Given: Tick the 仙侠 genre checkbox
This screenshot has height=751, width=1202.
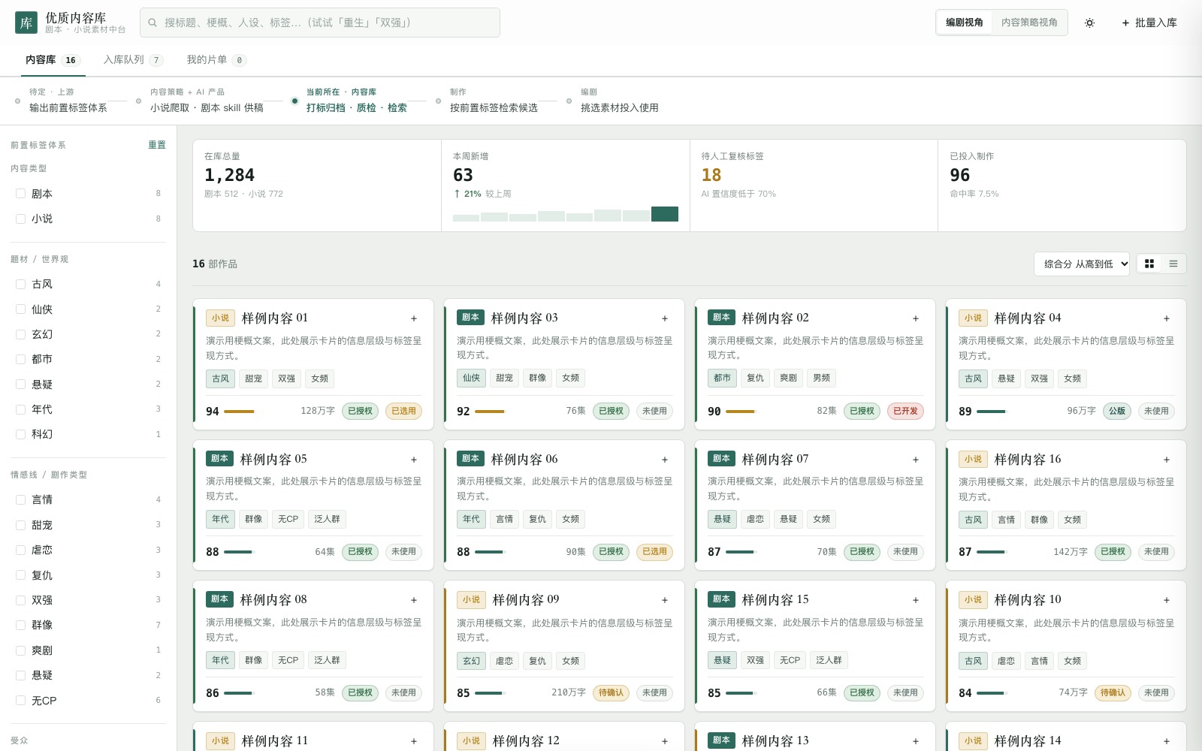Looking at the screenshot, I should [x=21, y=309].
